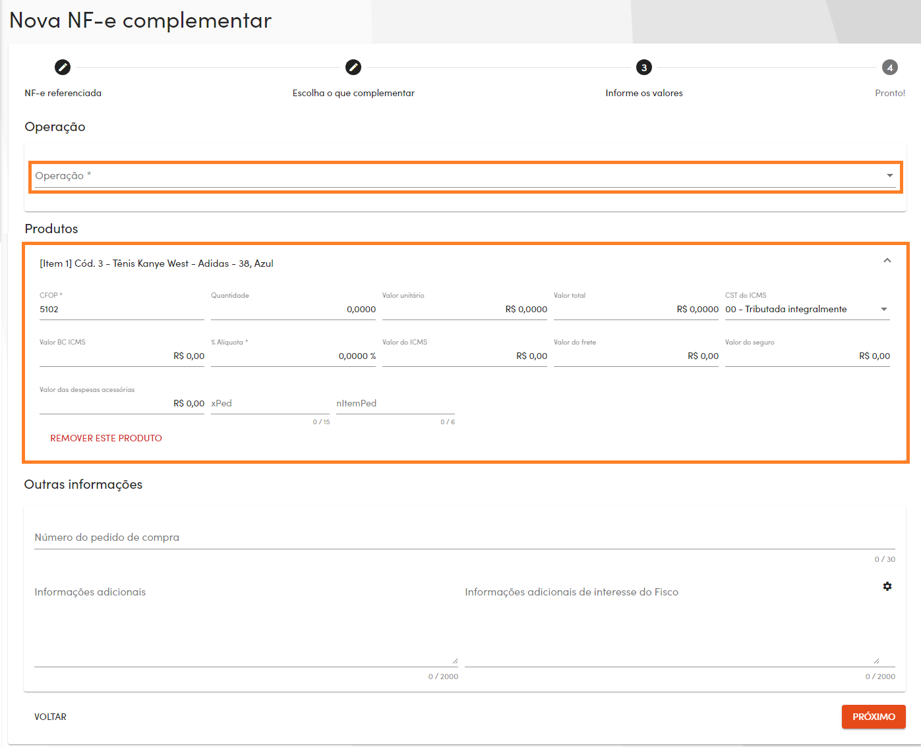
Task: Click the Valor do seguro field
Action: click(808, 356)
